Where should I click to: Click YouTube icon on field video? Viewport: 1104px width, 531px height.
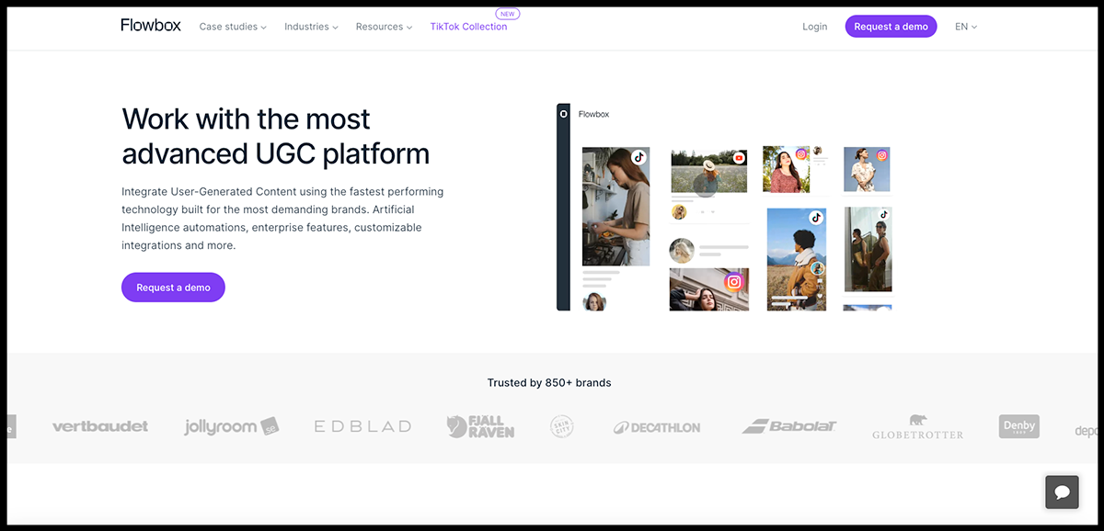738,158
